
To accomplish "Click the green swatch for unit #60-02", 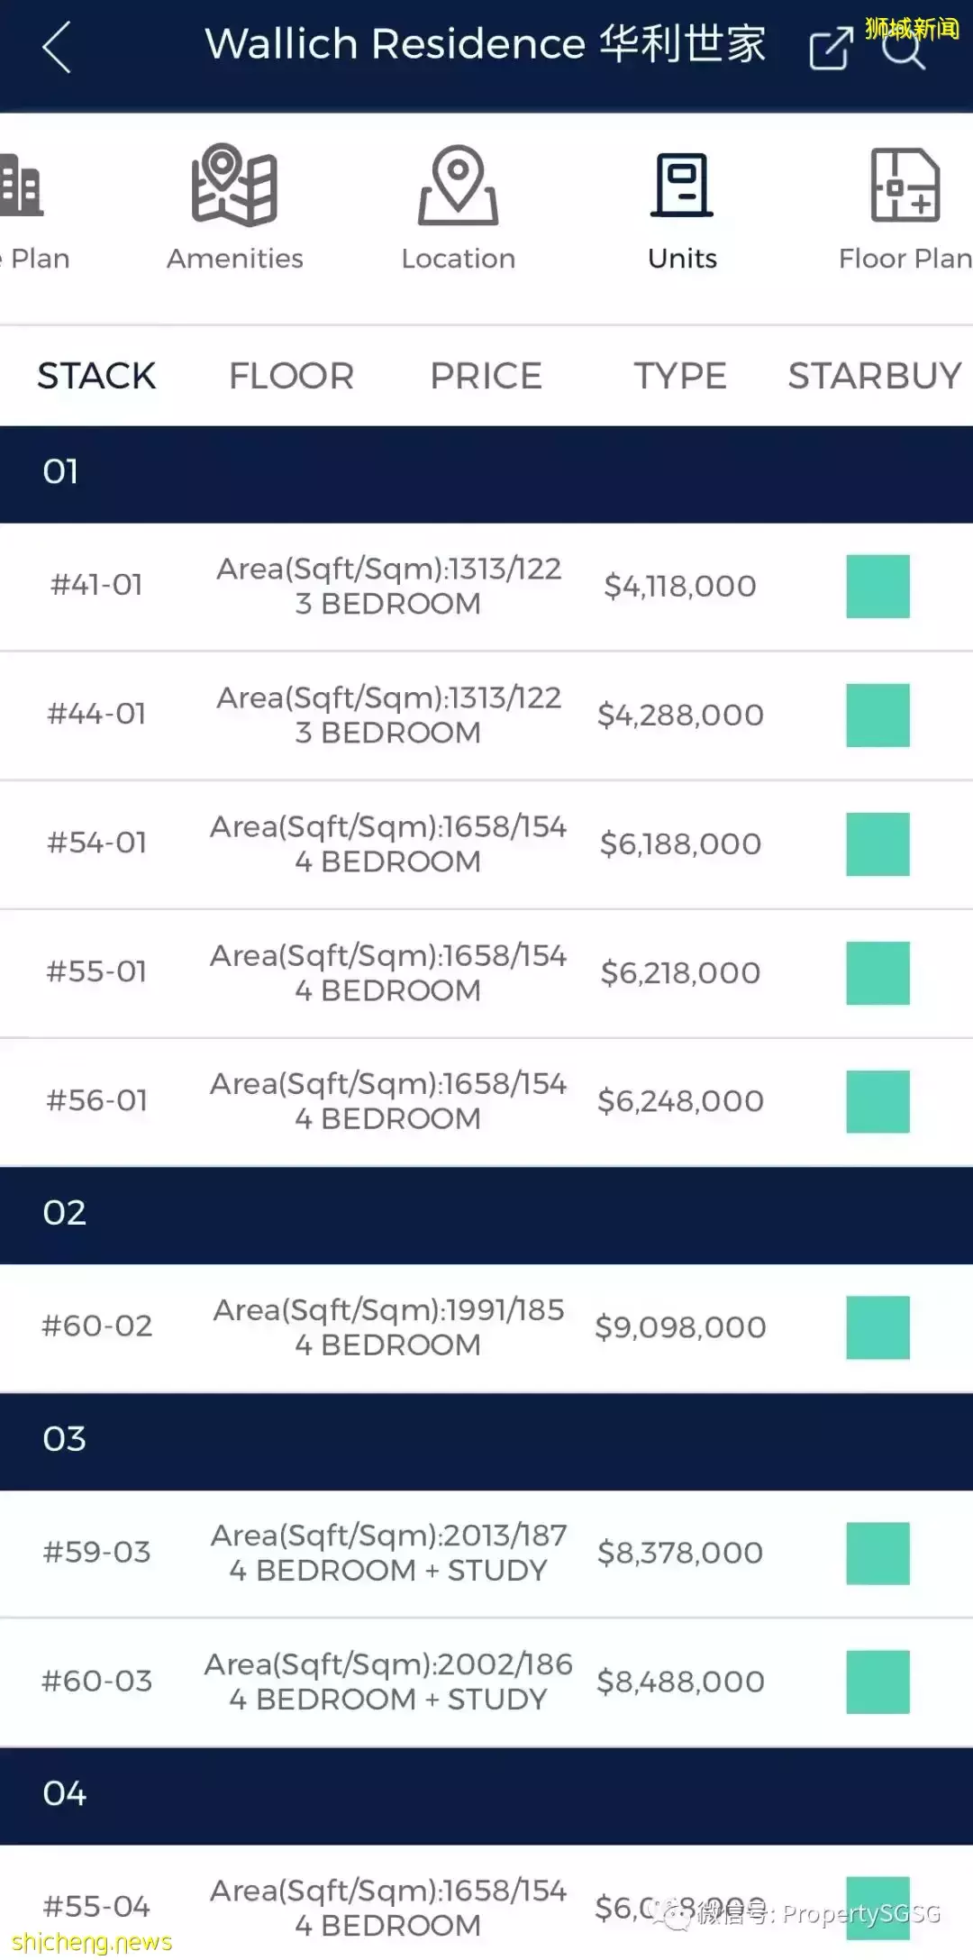I will (878, 1327).
